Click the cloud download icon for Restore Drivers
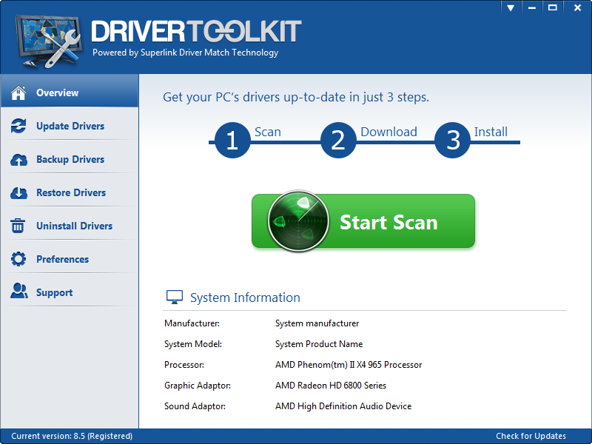Screen dimensions: 592x444 point(18,192)
